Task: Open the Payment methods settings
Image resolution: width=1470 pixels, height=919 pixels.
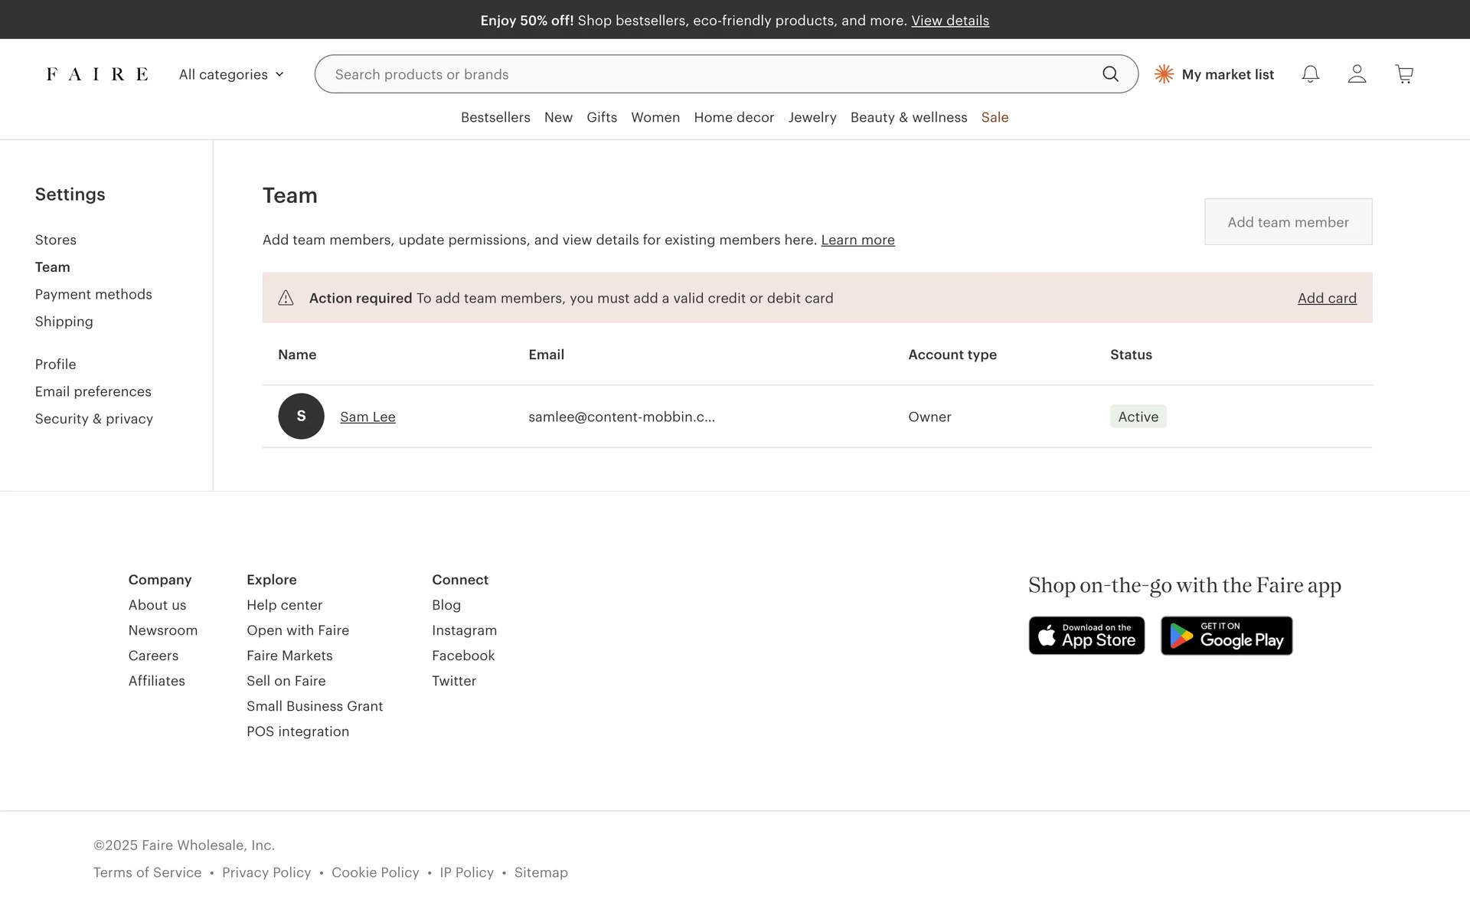Action: (x=93, y=294)
